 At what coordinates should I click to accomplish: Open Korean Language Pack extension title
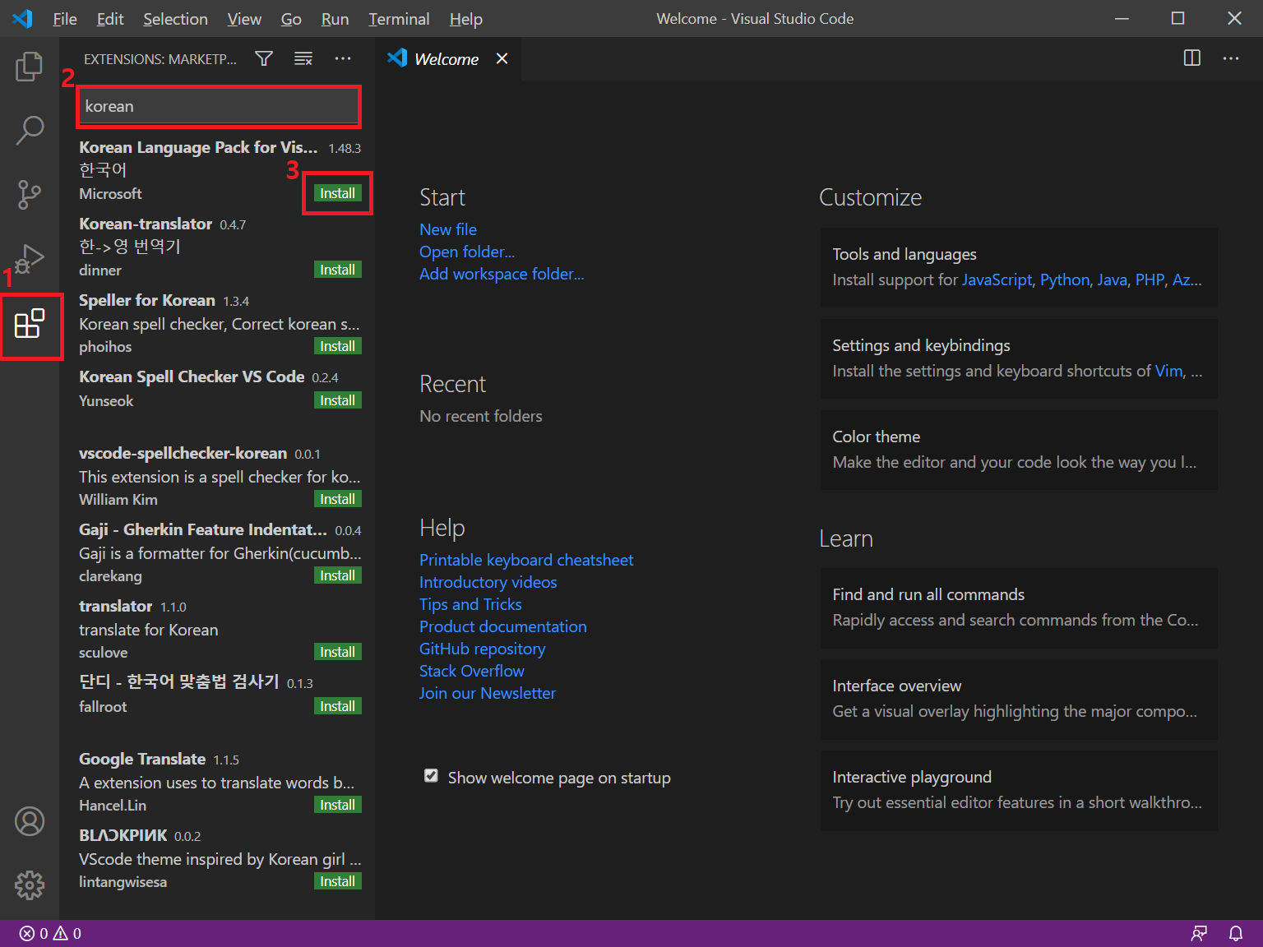pyautogui.click(x=198, y=147)
